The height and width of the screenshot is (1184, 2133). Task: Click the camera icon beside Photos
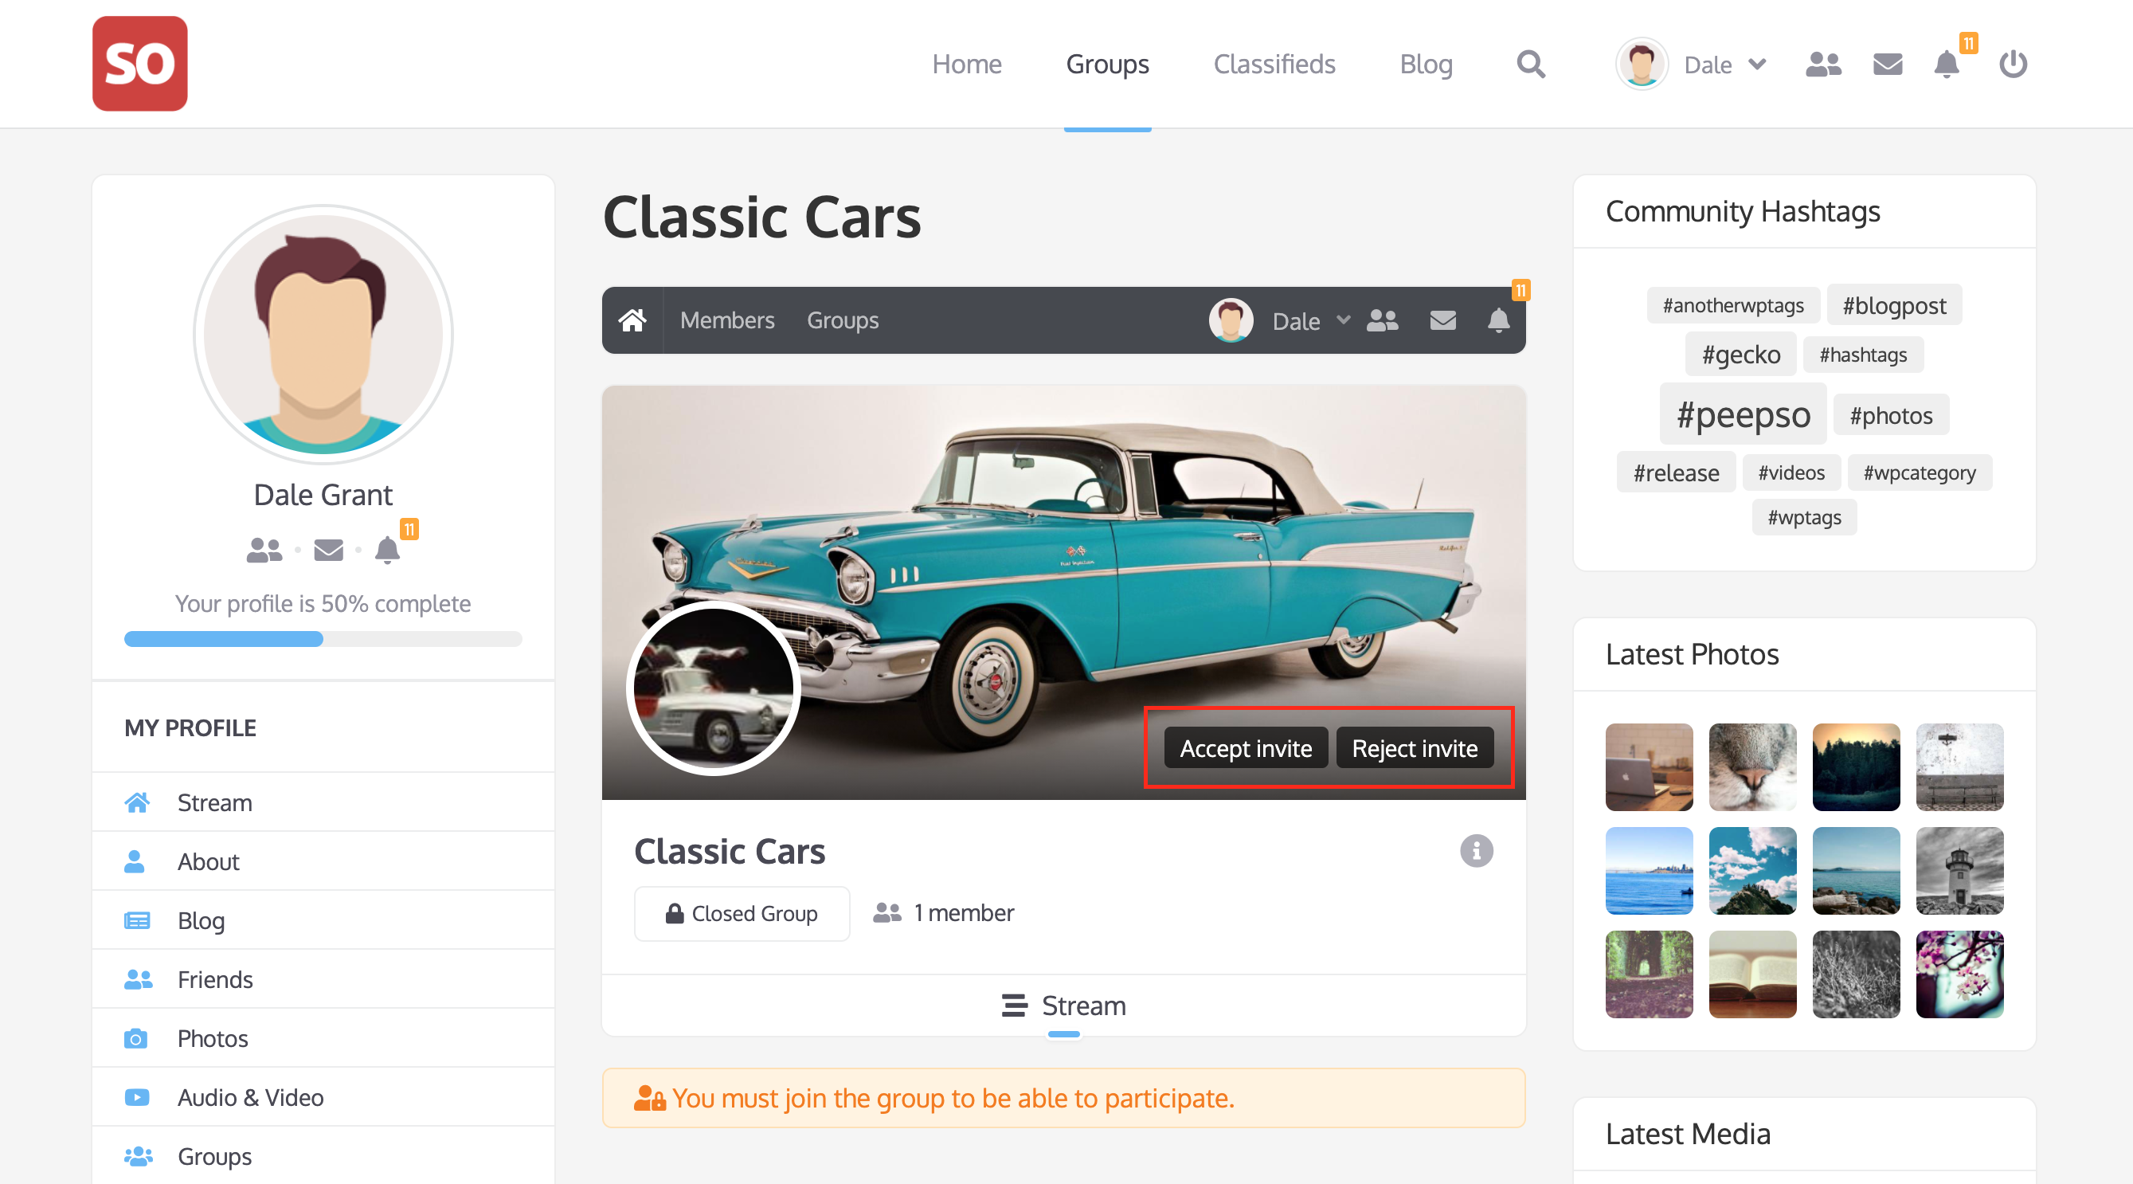(135, 1037)
